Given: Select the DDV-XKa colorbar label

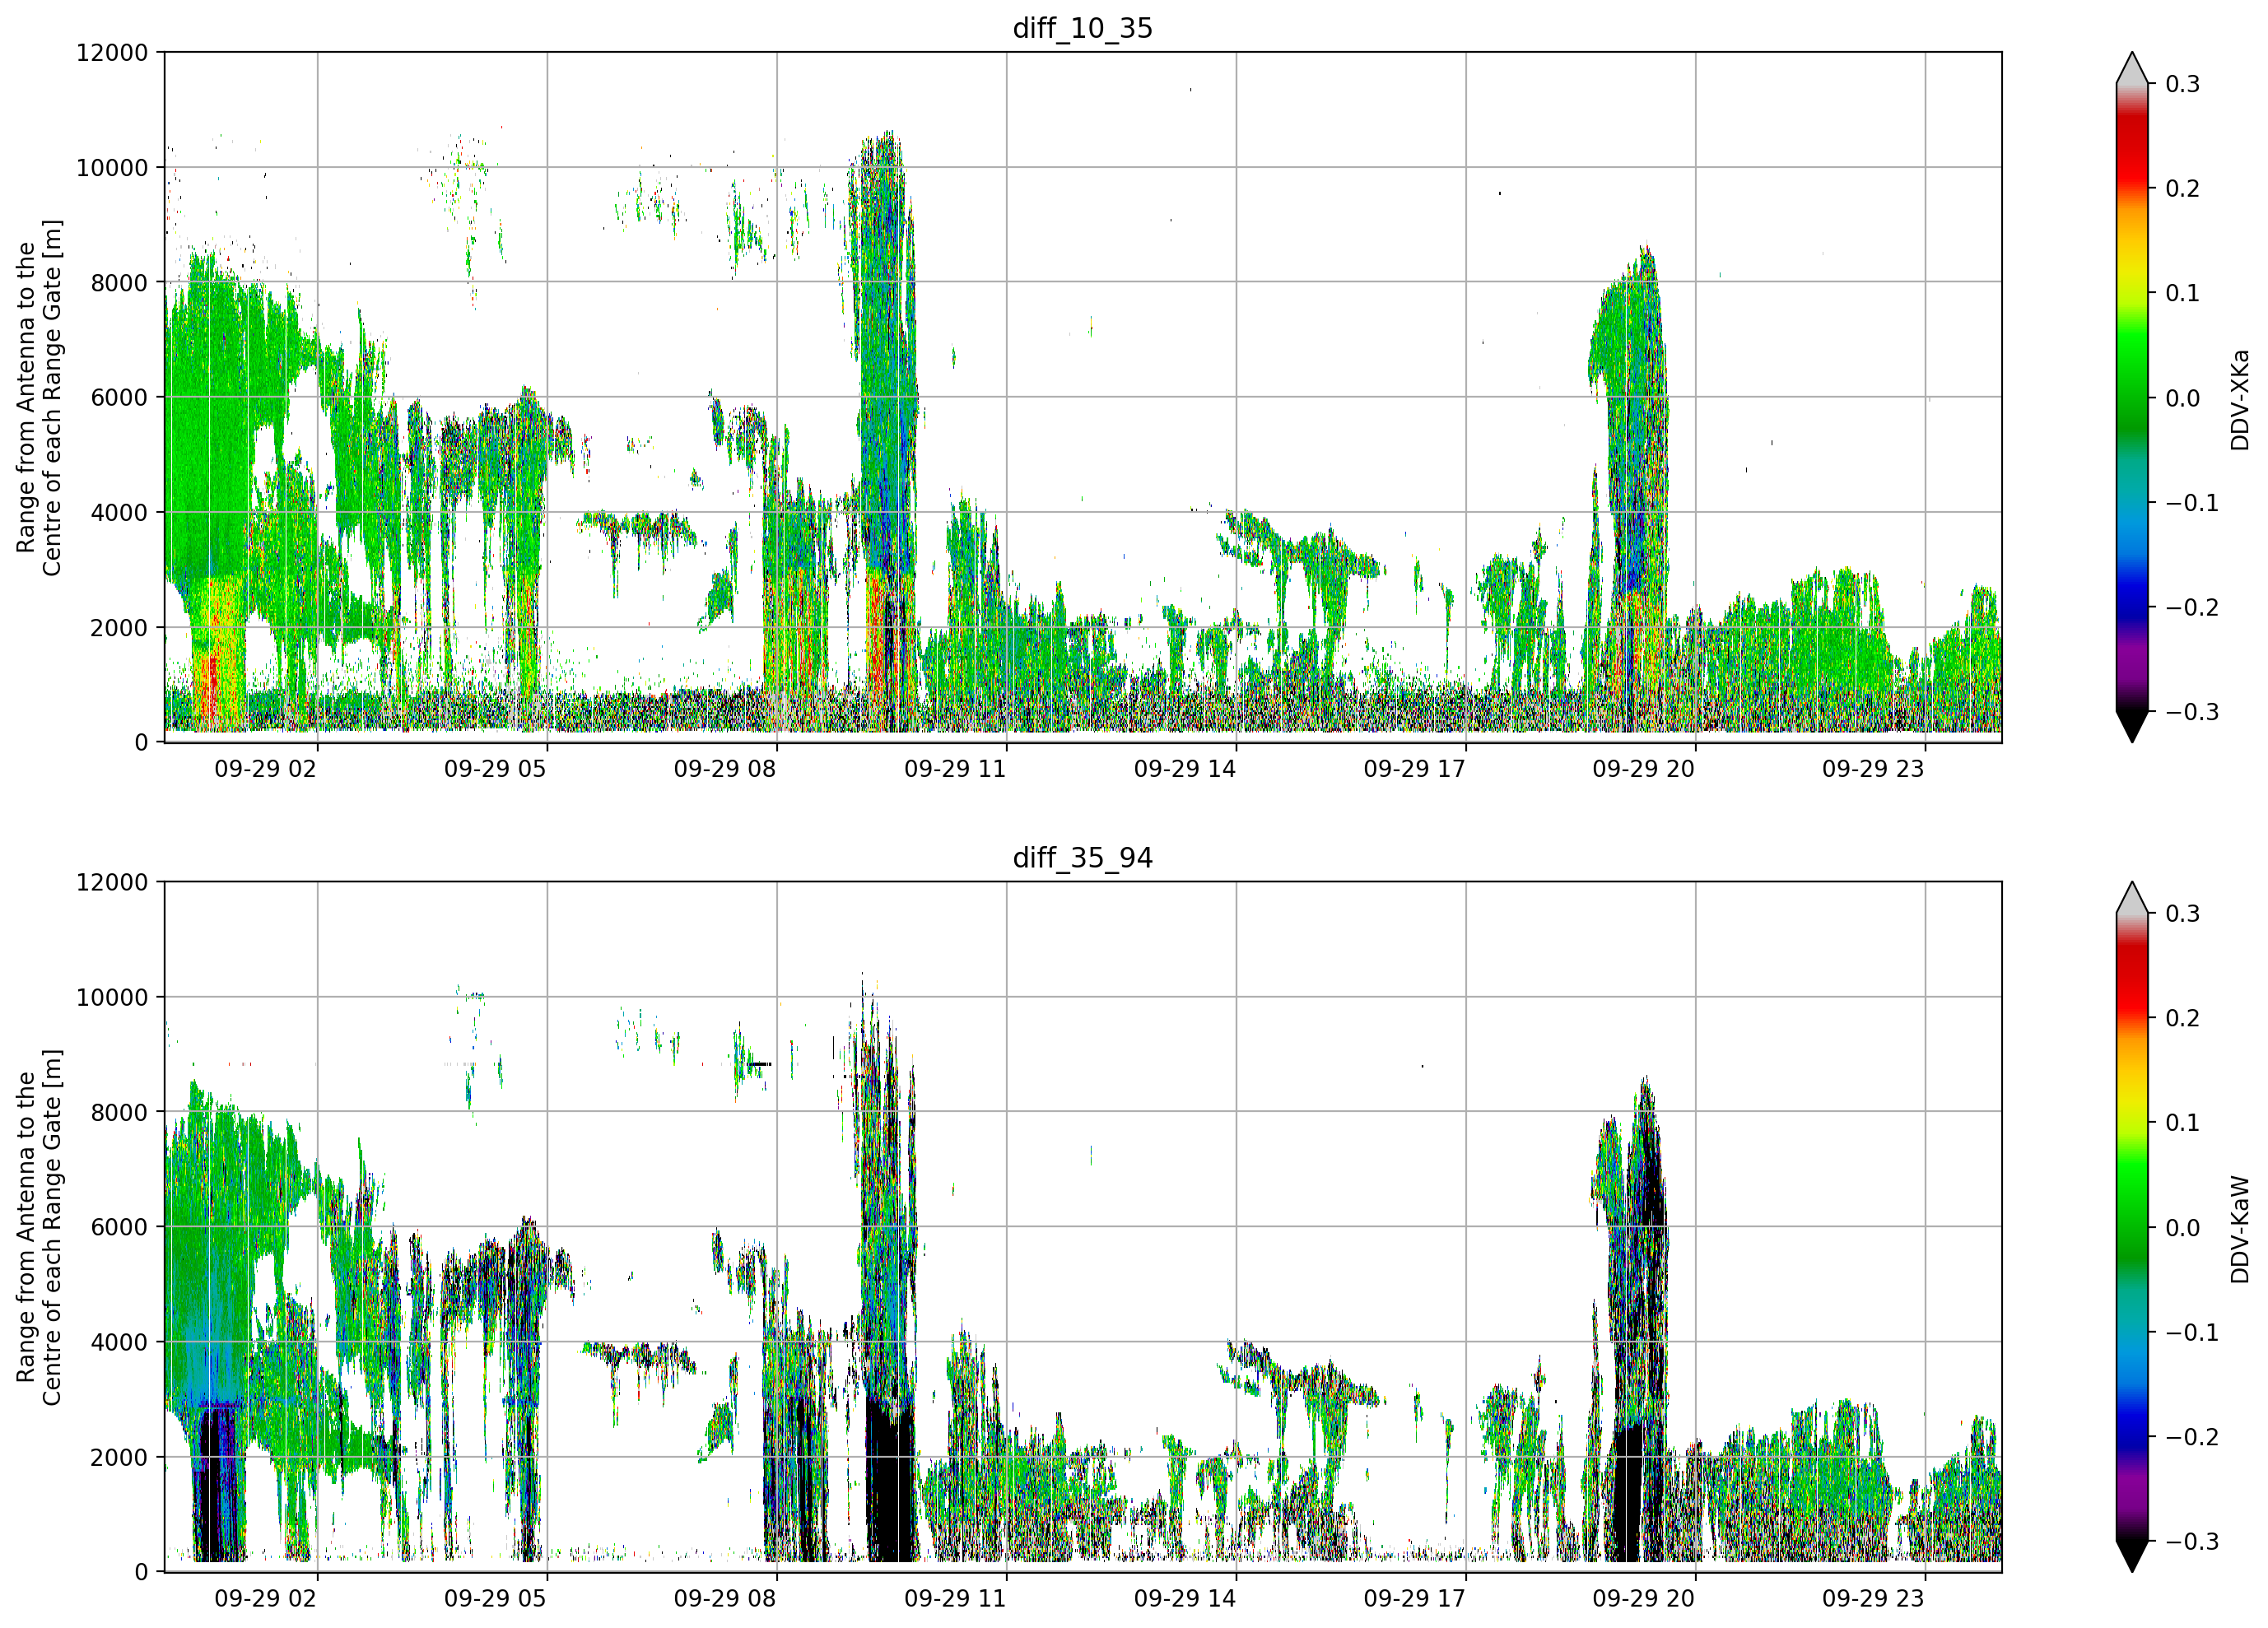Looking at the screenshot, I should (2239, 399).
